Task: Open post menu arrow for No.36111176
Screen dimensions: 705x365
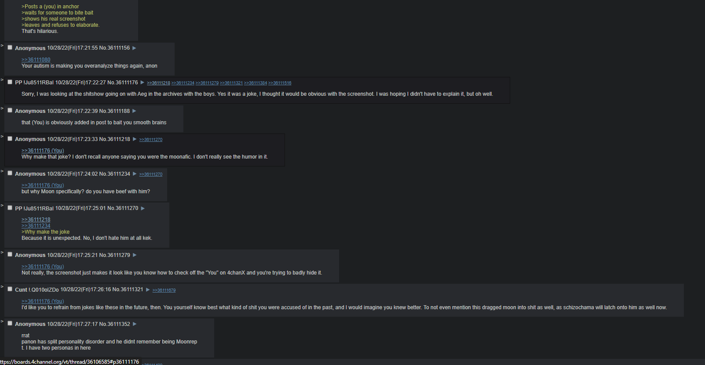Action: click(142, 83)
